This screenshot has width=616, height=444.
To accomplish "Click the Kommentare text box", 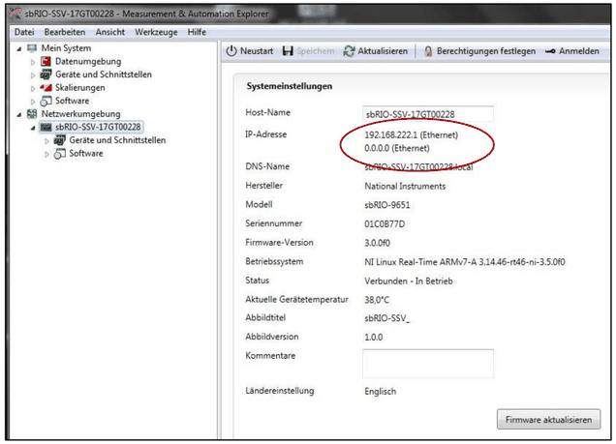I will tap(428, 364).
